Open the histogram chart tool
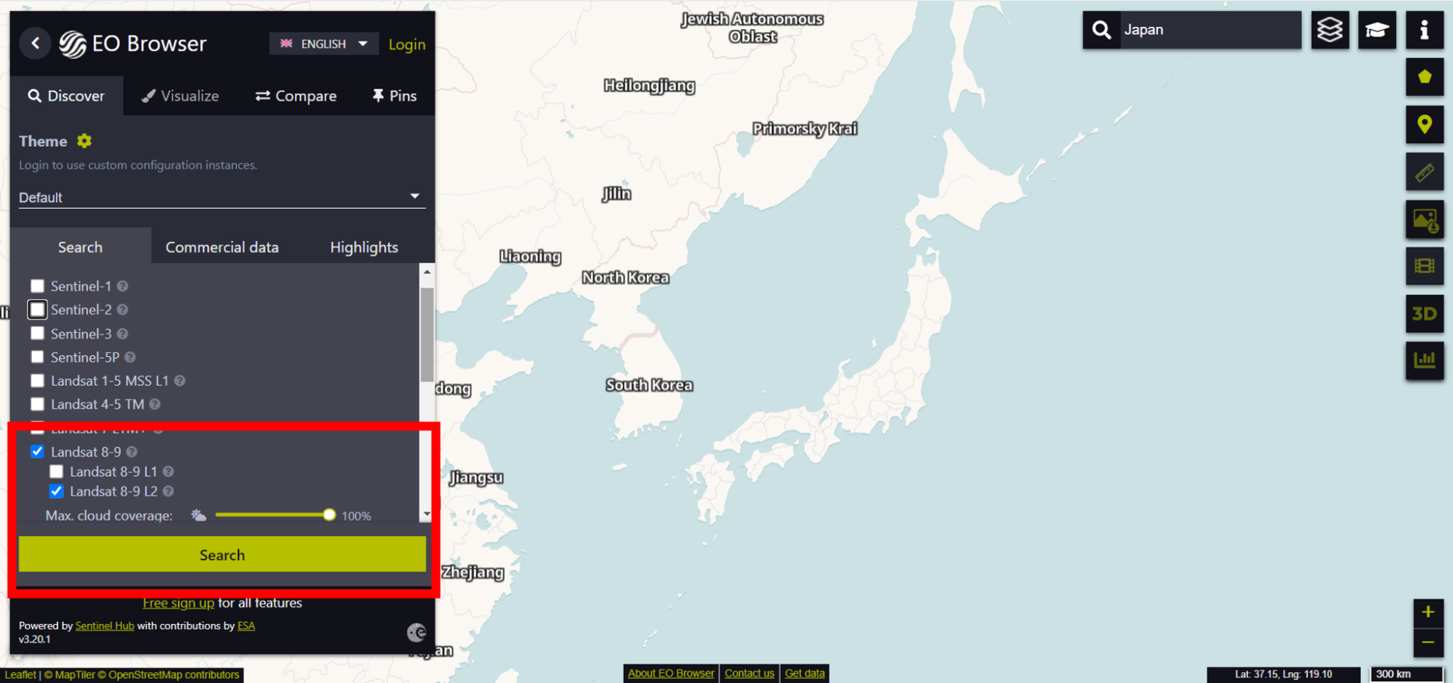1453x683 pixels. pyautogui.click(x=1425, y=360)
